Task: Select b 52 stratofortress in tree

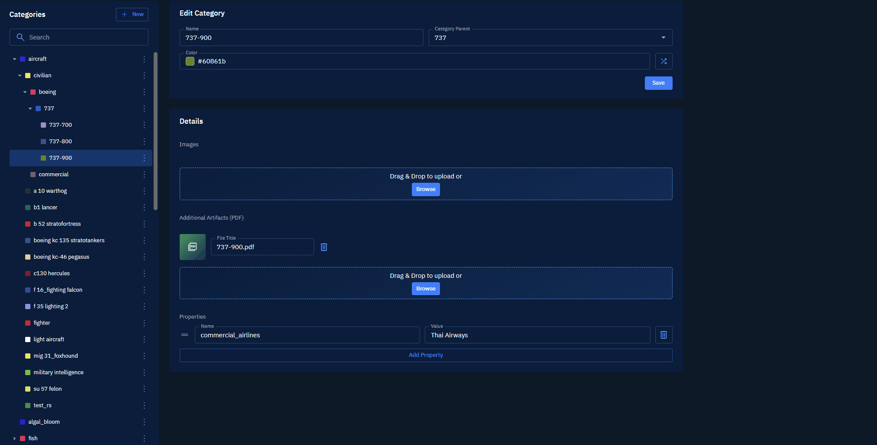Action: click(x=57, y=224)
